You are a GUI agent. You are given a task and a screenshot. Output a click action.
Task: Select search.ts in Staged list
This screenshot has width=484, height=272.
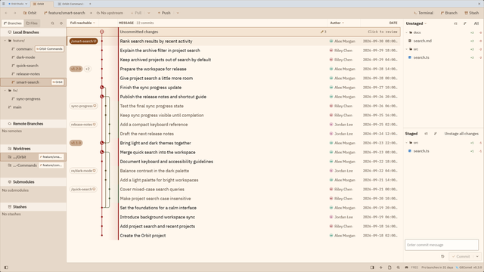click(444, 151)
